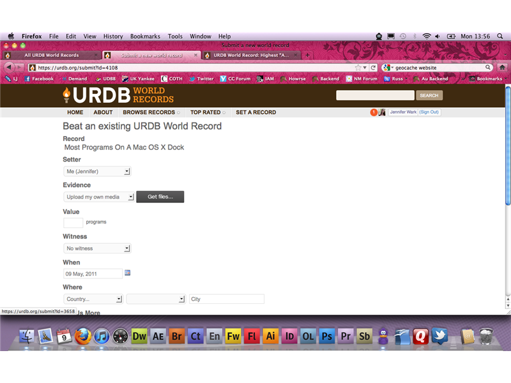Open Dashboard gauge icon in dock
Screen dimensions: 511x383
(x=120, y=336)
